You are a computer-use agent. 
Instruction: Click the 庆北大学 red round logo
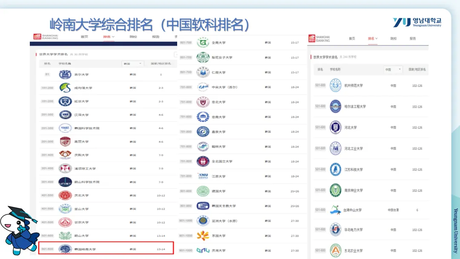pos(65,196)
